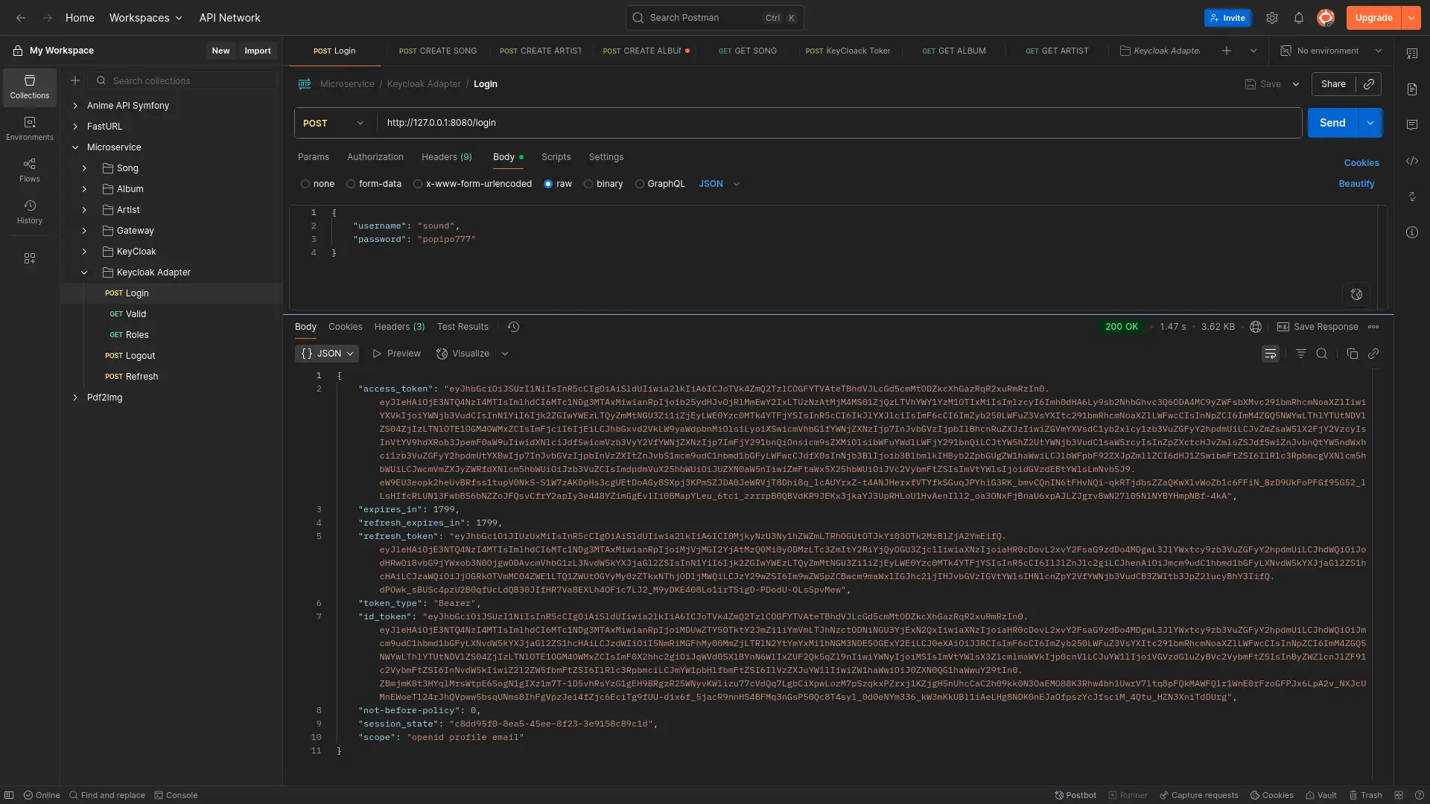Click the Search Postman bar
1430x804 pixels.
coord(715,18)
